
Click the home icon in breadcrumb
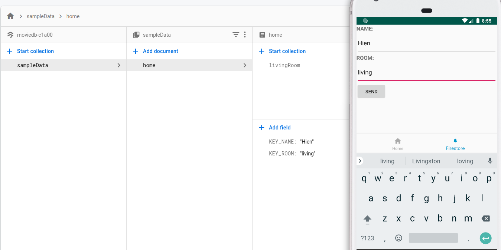coord(10,16)
